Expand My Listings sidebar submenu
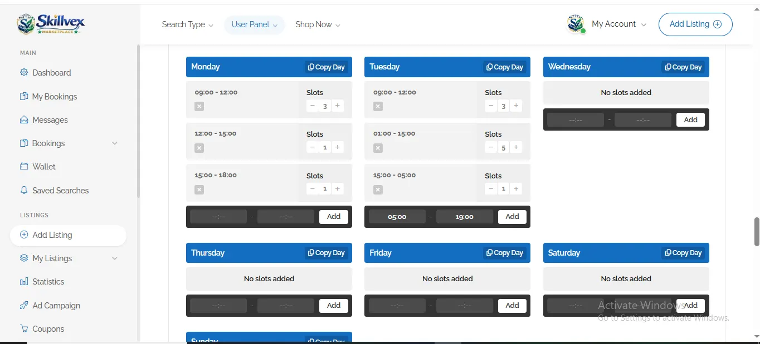The image size is (760, 344). coord(115,258)
